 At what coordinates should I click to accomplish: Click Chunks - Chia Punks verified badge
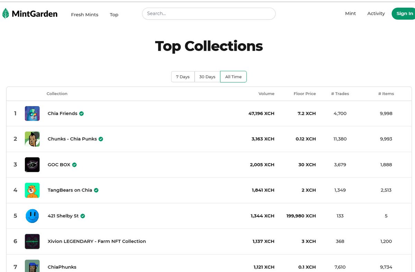point(101,139)
